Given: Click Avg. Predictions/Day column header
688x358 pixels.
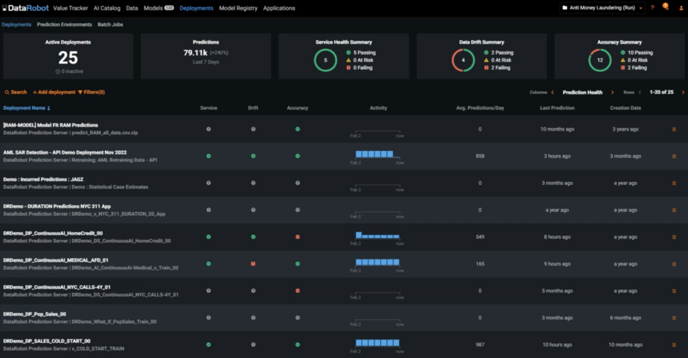Looking at the screenshot, I should click(x=480, y=108).
